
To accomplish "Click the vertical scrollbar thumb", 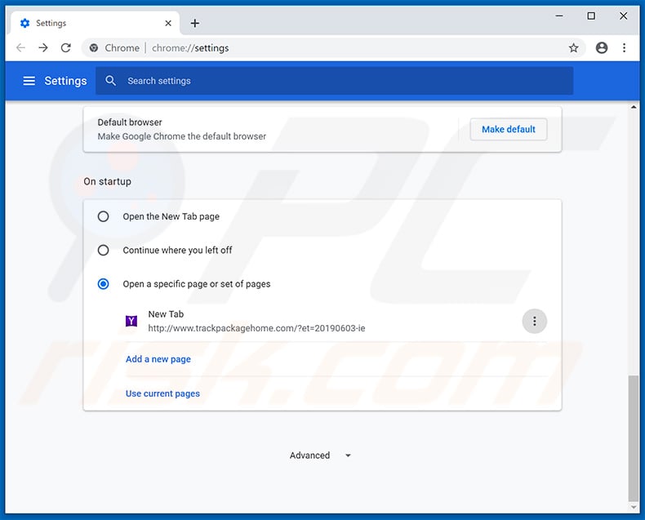I will (x=634, y=438).
